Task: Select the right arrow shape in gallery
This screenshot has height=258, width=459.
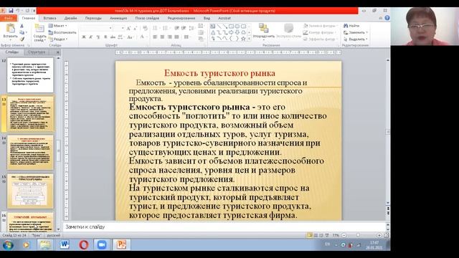Action: [231, 32]
